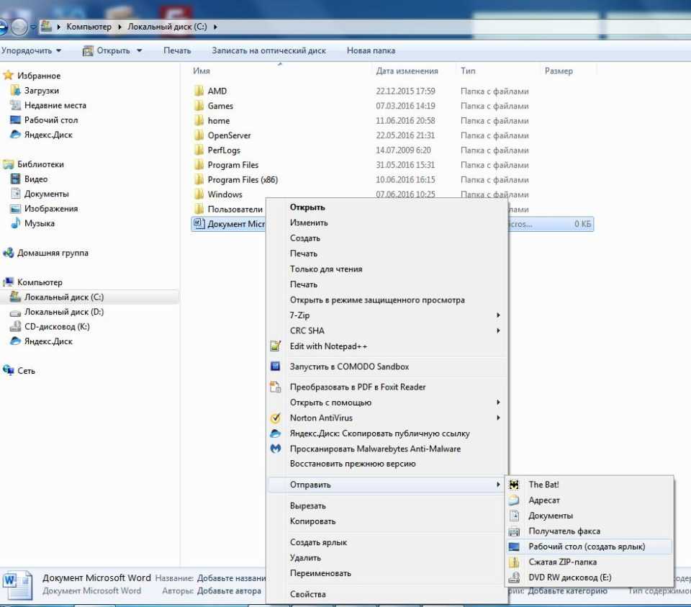Select Свойства in the context menu

(307, 594)
